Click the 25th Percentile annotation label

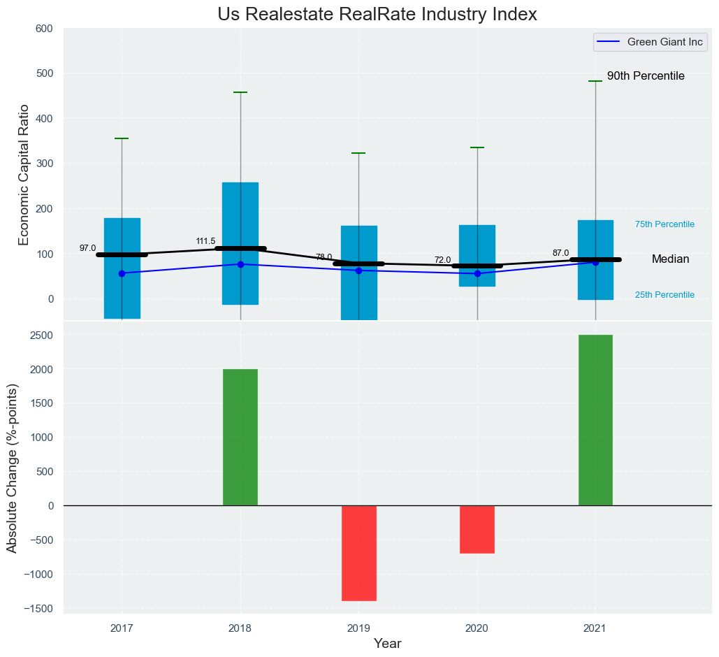(664, 295)
